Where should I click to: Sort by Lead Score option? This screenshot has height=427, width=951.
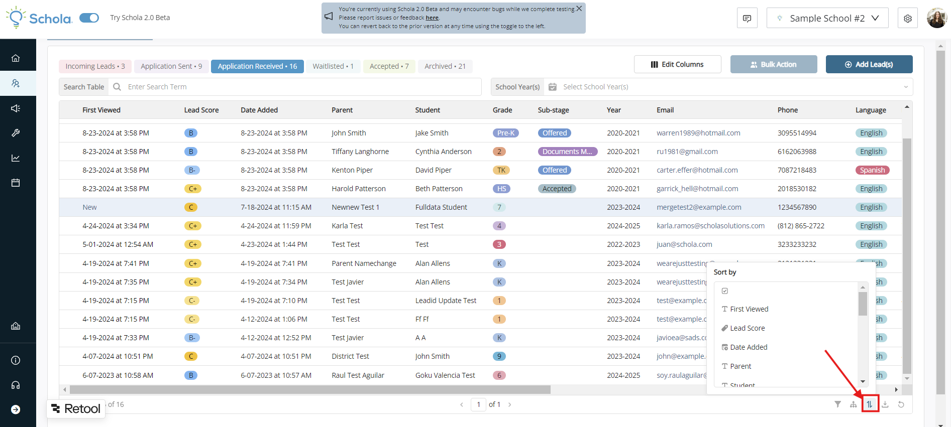click(x=786, y=328)
